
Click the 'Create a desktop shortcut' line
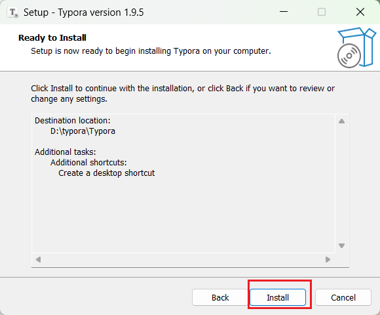(x=106, y=173)
